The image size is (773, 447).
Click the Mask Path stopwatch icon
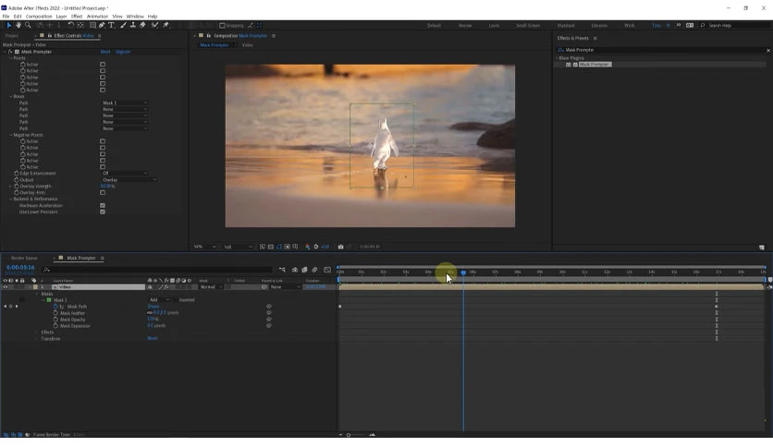point(55,307)
